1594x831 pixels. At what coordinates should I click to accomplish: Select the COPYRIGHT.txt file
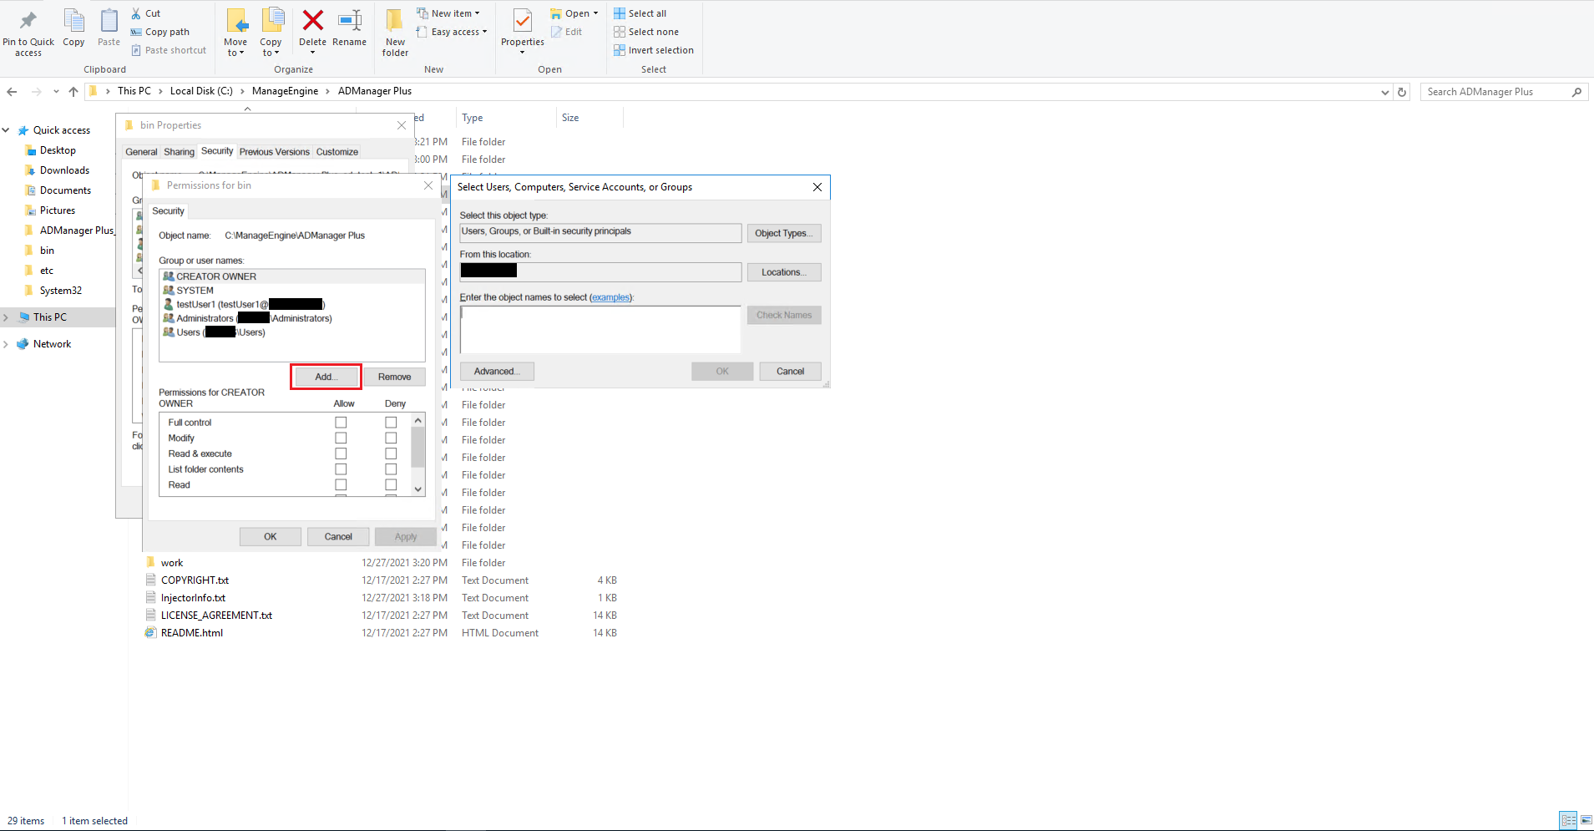195,580
